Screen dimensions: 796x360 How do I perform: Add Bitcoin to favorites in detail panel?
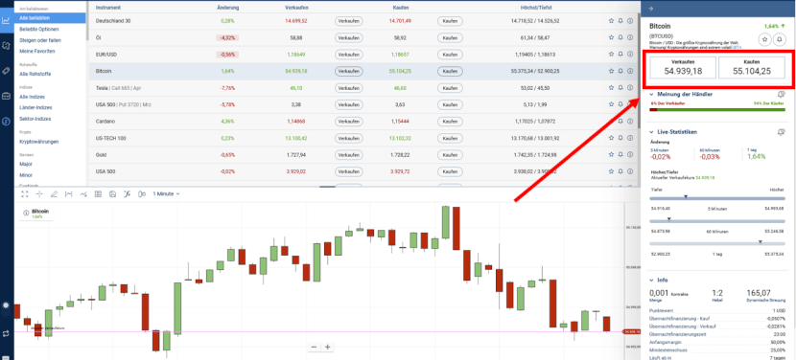764,39
